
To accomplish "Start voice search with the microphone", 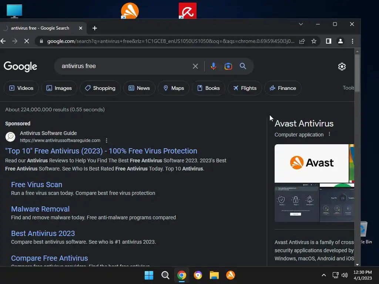I will (213, 66).
